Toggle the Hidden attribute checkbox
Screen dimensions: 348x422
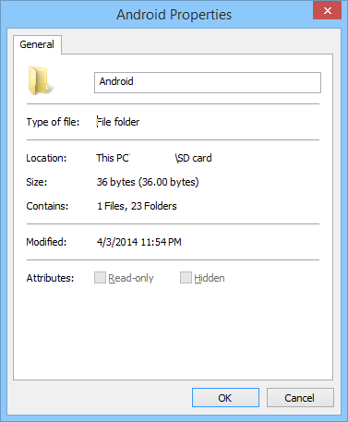coord(186,277)
